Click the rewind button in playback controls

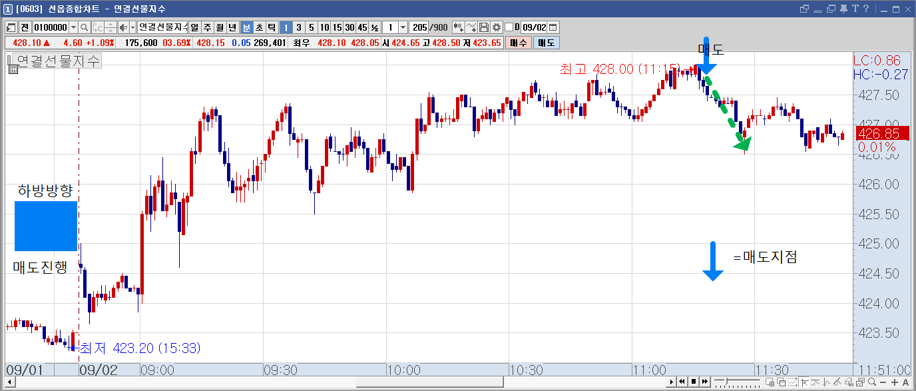coord(683,382)
